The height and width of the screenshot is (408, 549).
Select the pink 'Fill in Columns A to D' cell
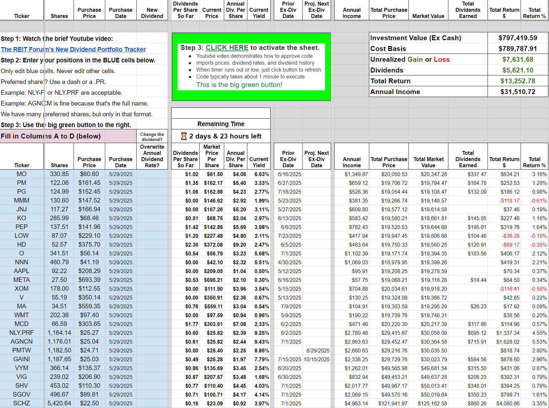(x=68, y=136)
